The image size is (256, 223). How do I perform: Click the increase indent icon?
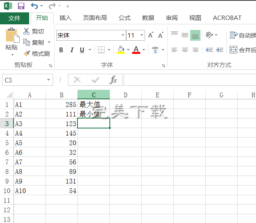[x=220, y=49]
